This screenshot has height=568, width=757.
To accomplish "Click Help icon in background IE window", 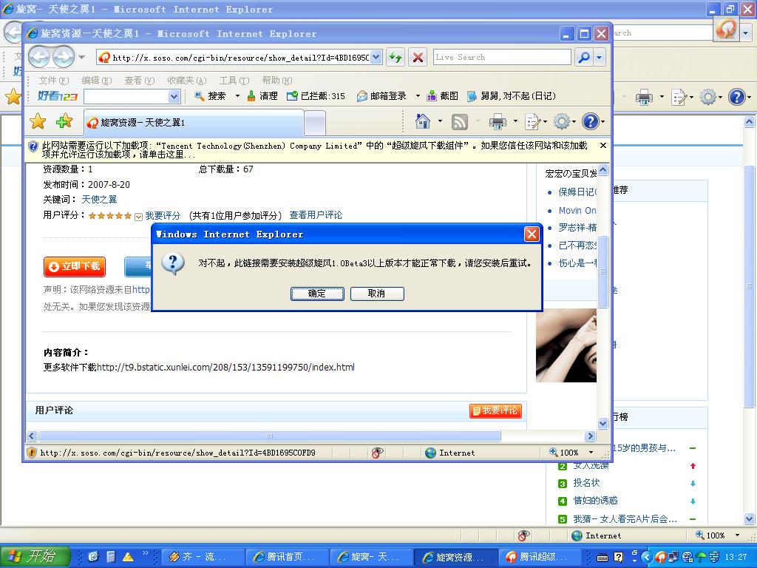I will click(x=737, y=97).
